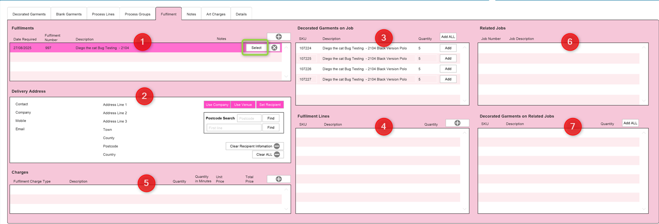
Task: Click the Mobile field in Delivery Address
Action: tap(21, 121)
